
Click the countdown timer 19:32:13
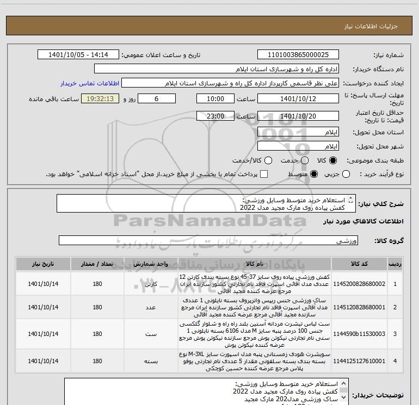pyautogui.click(x=100, y=98)
